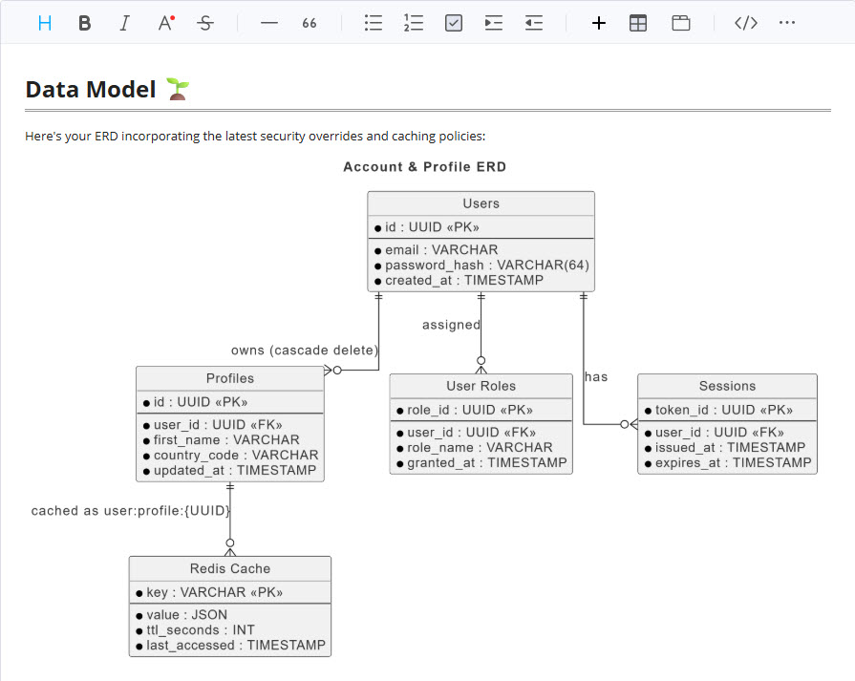
Task: Apply heading style with H icon
Action: 45,23
